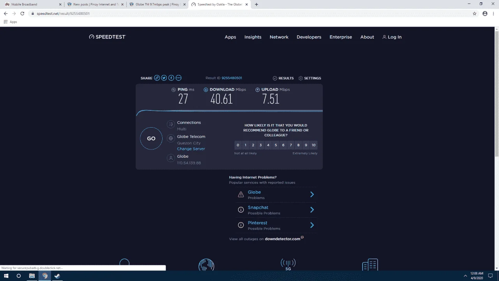This screenshot has height=281, width=499.
Task: Click the download arrow icon
Action: tap(206, 89)
